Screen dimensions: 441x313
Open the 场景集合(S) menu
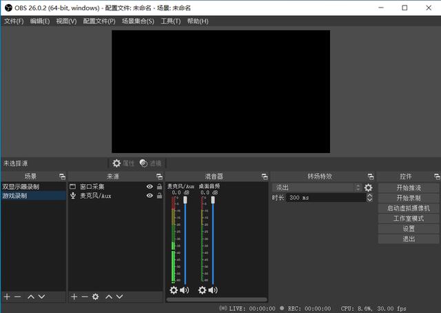pos(138,21)
